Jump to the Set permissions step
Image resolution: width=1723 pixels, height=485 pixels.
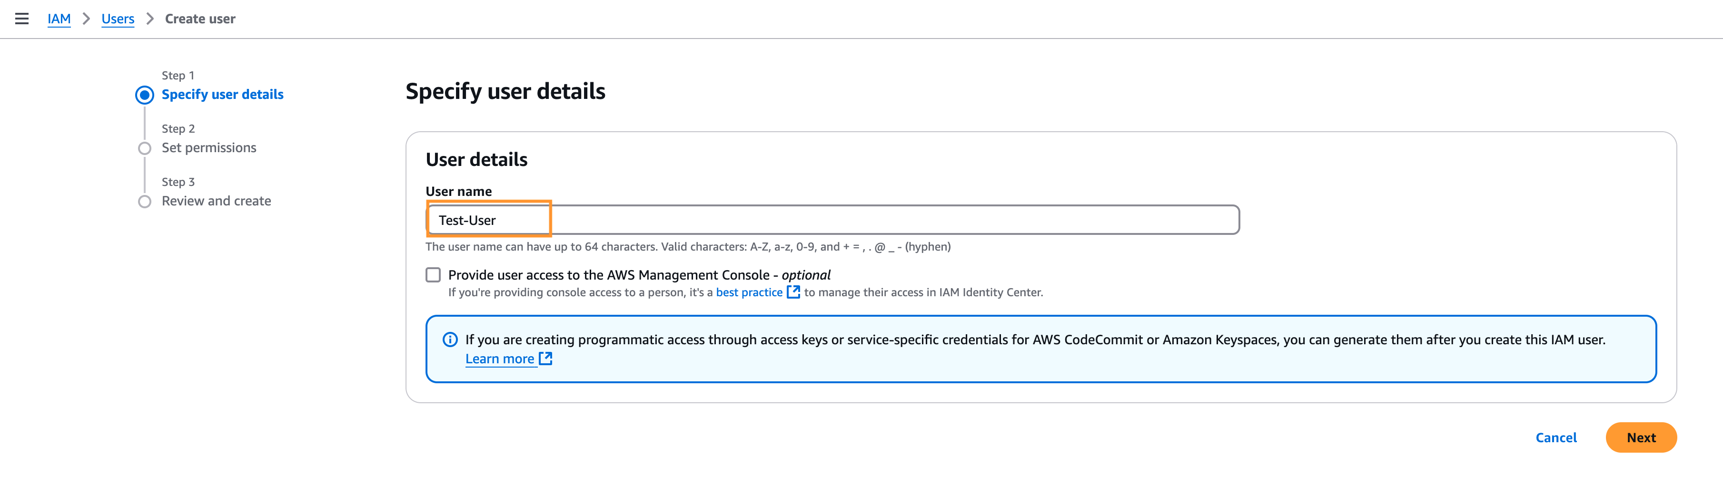pos(208,147)
